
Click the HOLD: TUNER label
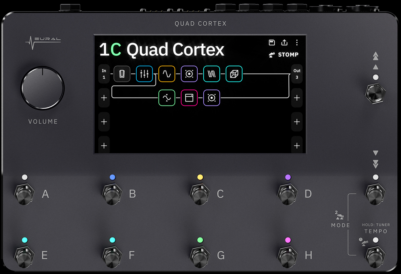(x=376, y=225)
